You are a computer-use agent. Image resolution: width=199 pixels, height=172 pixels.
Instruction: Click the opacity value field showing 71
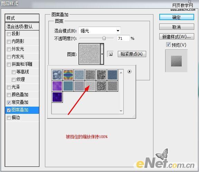click(123, 38)
